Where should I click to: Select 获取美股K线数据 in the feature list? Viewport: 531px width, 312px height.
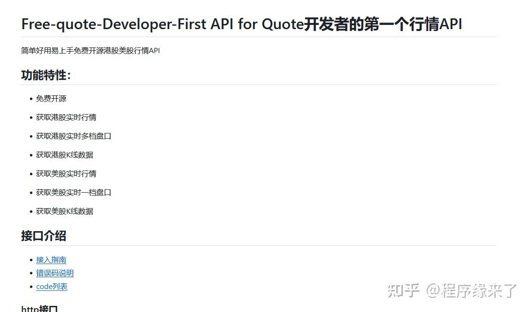64,211
